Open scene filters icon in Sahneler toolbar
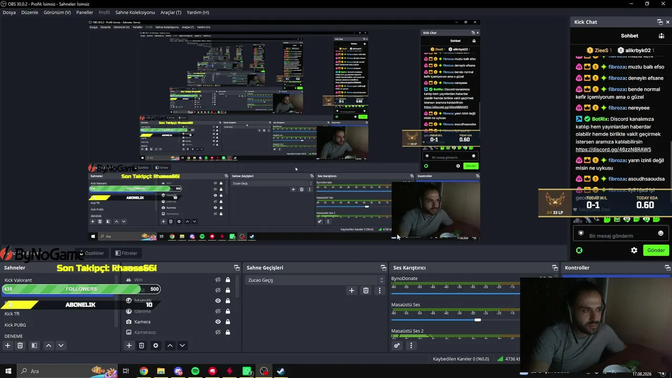The width and height of the screenshot is (672, 378). click(x=34, y=345)
